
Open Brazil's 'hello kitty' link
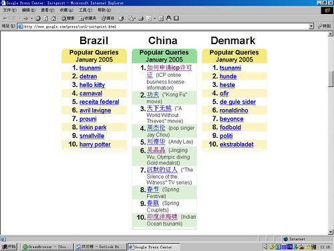point(92,85)
